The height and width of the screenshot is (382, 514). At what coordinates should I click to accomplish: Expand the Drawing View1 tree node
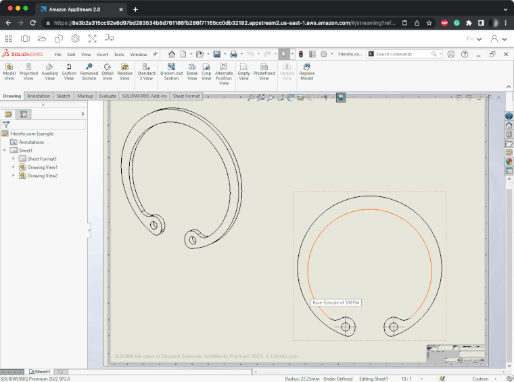click(14, 167)
